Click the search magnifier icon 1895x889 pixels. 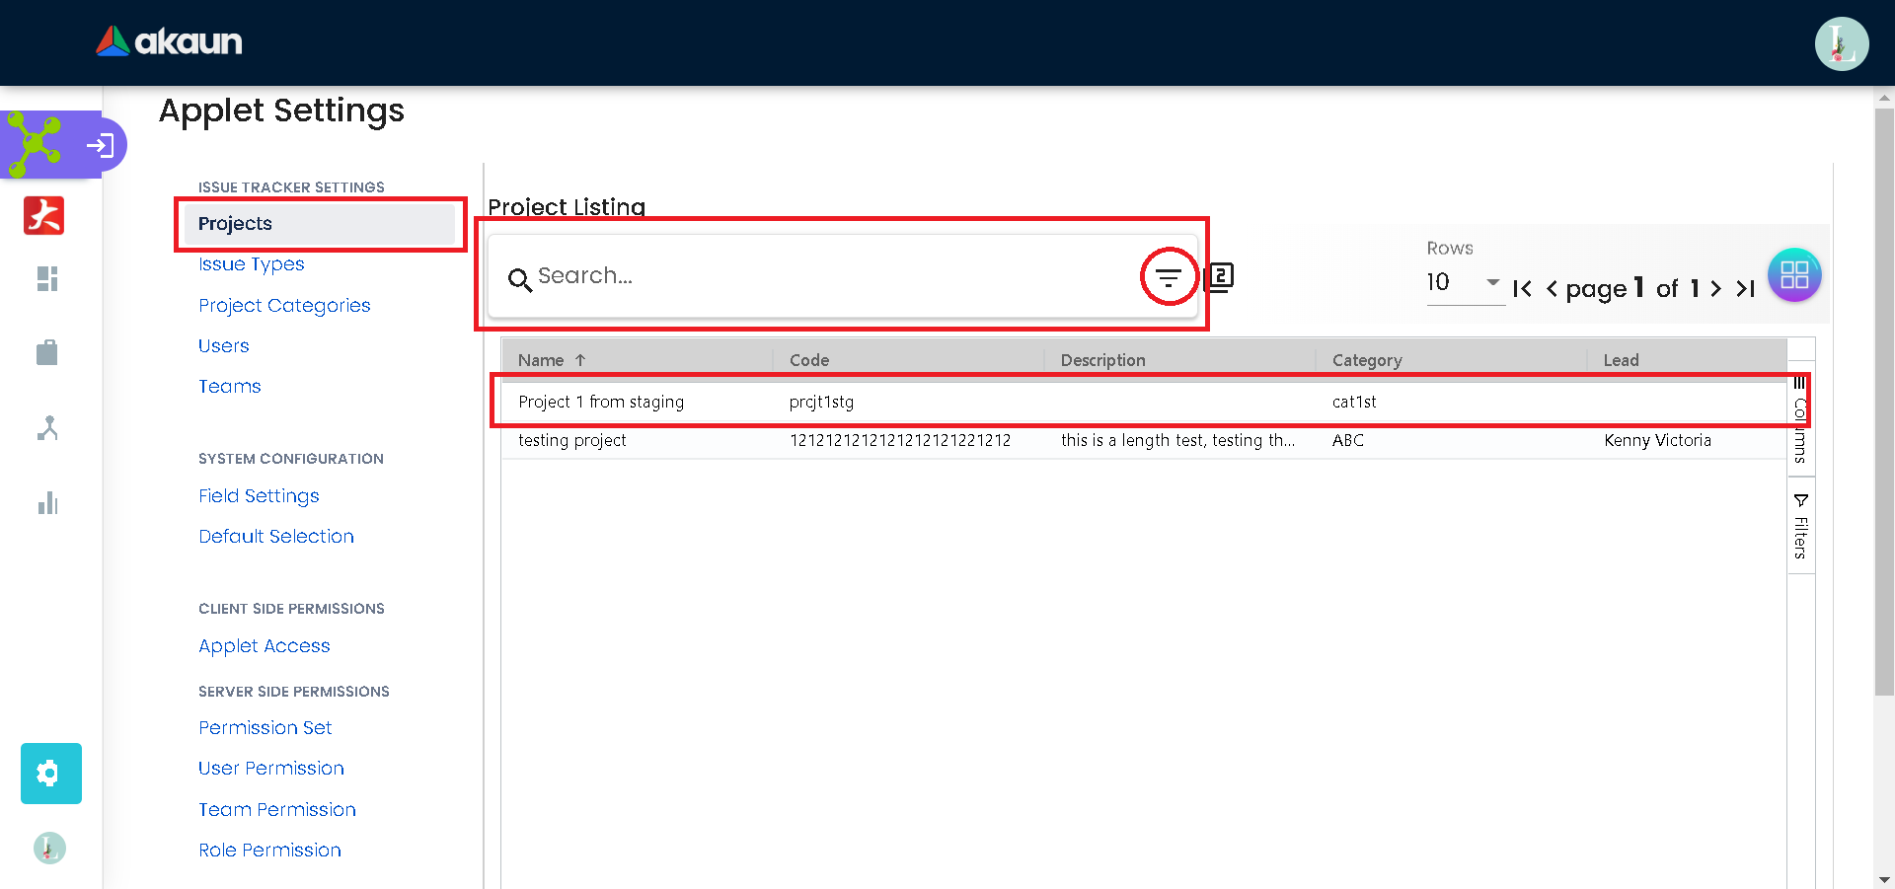click(519, 280)
